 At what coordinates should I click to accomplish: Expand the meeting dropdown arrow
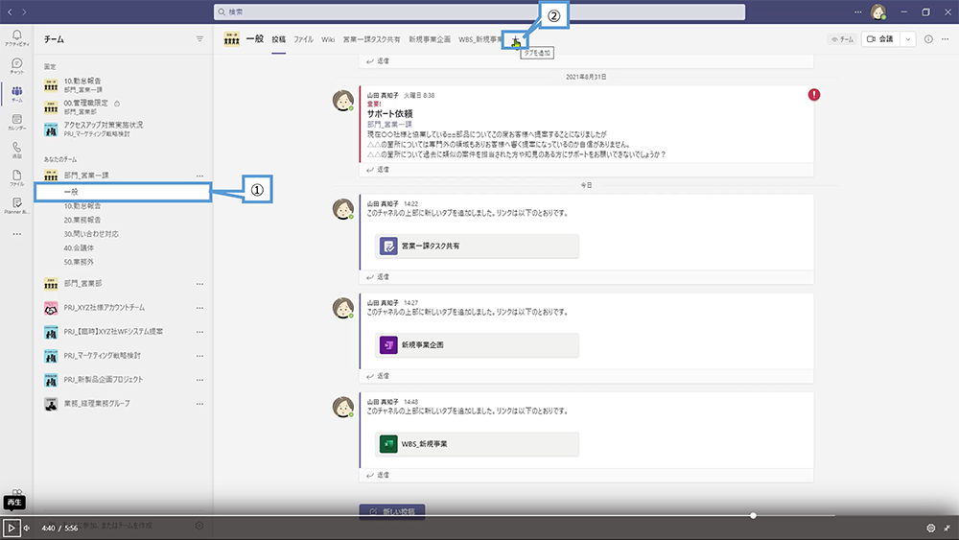click(x=907, y=39)
